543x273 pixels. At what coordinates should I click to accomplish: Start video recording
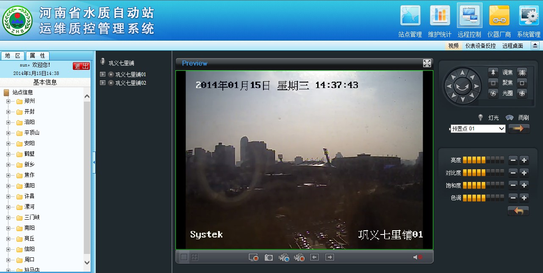click(x=284, y=257)
